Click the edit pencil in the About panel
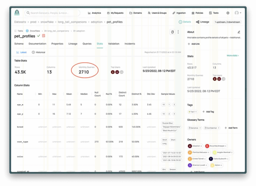Viewport: 256px width, 186px height. click(239, 32)
